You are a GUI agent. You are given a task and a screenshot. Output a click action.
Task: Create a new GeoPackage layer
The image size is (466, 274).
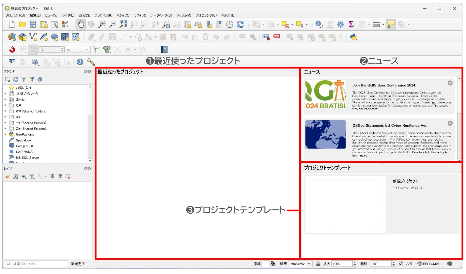coord(22,37)
